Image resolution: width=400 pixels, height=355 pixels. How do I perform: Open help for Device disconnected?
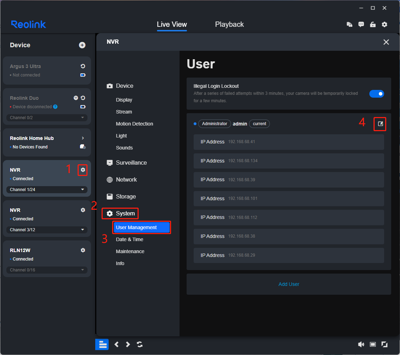(x=55, y=106)
